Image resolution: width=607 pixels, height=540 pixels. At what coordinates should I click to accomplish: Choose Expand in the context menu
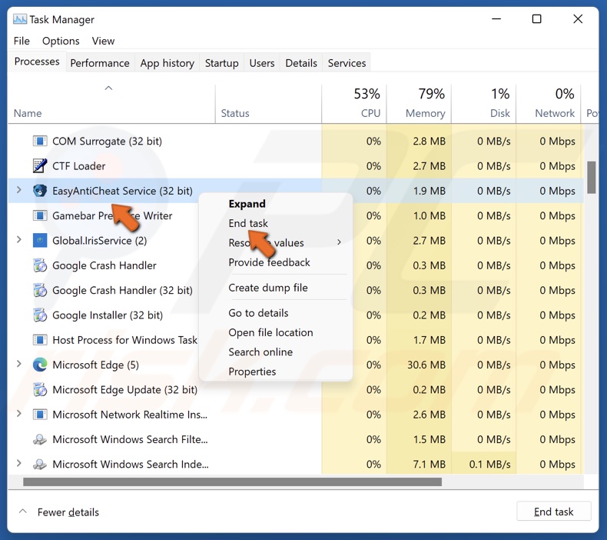click(x=247, y=204)
